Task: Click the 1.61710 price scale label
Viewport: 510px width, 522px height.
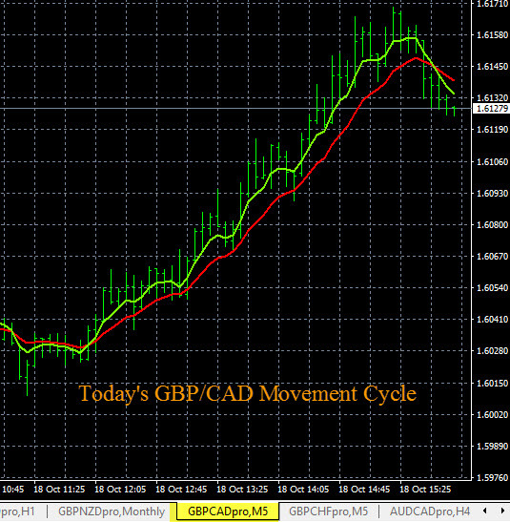Action: tap(493, 4)
